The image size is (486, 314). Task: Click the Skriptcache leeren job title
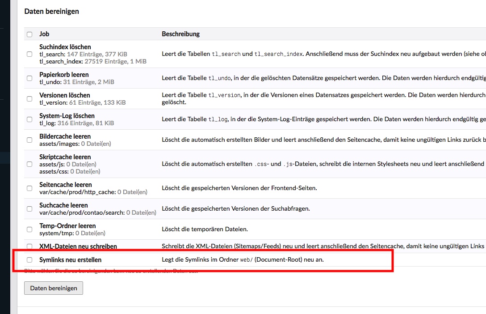65,157
